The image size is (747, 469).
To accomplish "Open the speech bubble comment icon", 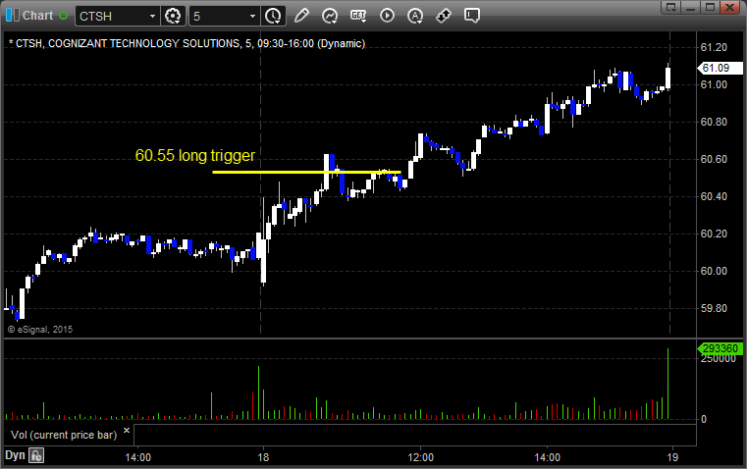I will pyautogui.click(x=472, y=16).
